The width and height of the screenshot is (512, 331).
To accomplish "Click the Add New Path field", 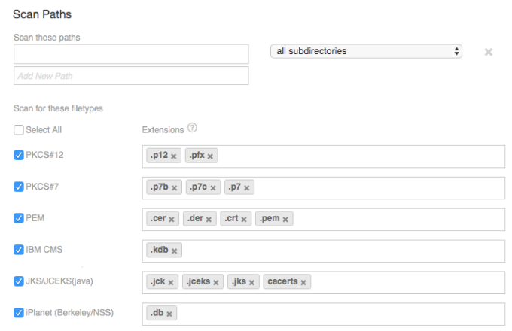I will (x=131, y=76).
